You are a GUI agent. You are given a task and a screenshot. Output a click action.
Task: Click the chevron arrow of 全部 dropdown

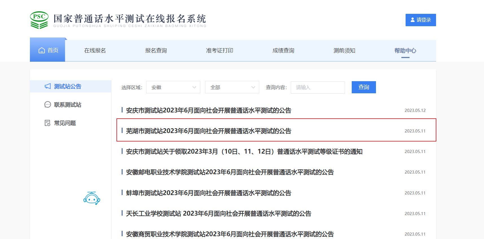[253, 87]
